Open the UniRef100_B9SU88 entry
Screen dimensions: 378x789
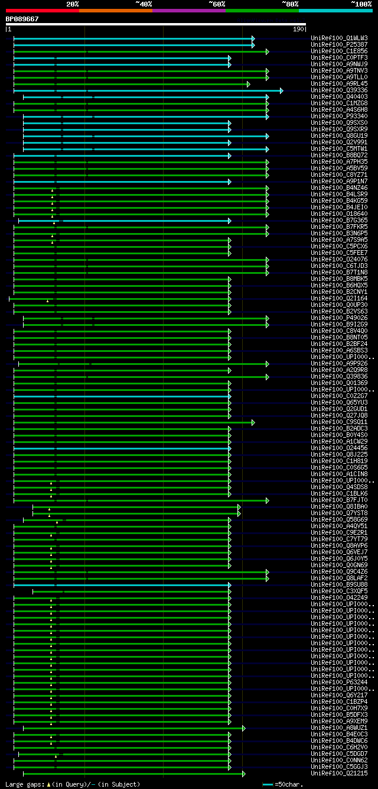click(x=339, y=584)
